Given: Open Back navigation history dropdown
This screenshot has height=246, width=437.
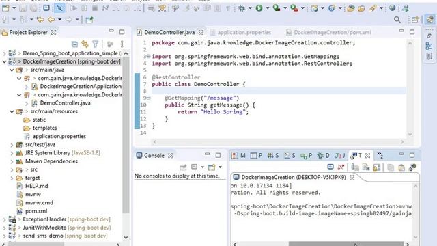Looking at the screenshot, I should pos(59,20).
